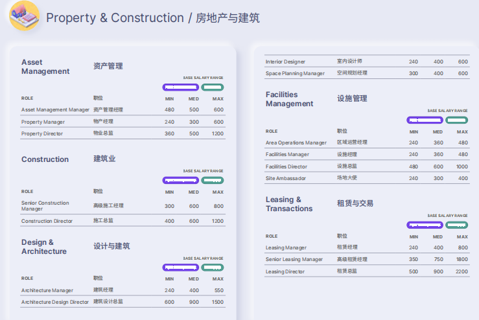Click the 480 min value for Asset Management Manager
Screen dimensions: 479x320
(x=170, y=109)
